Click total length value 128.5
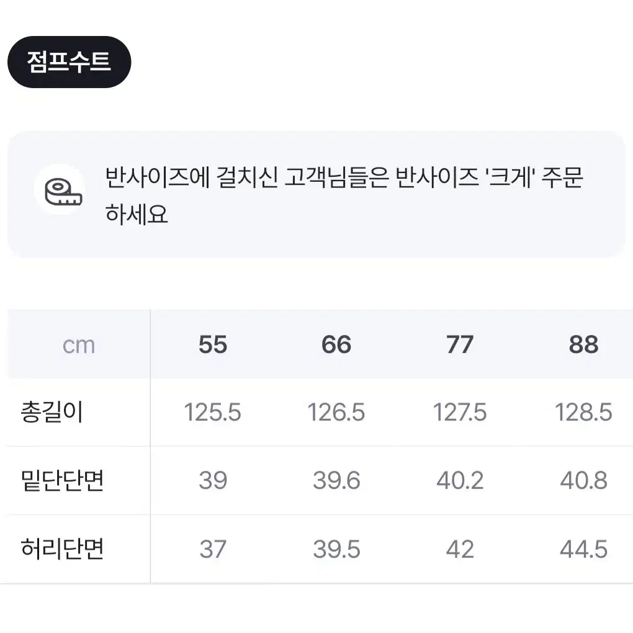 coord(583,412)
